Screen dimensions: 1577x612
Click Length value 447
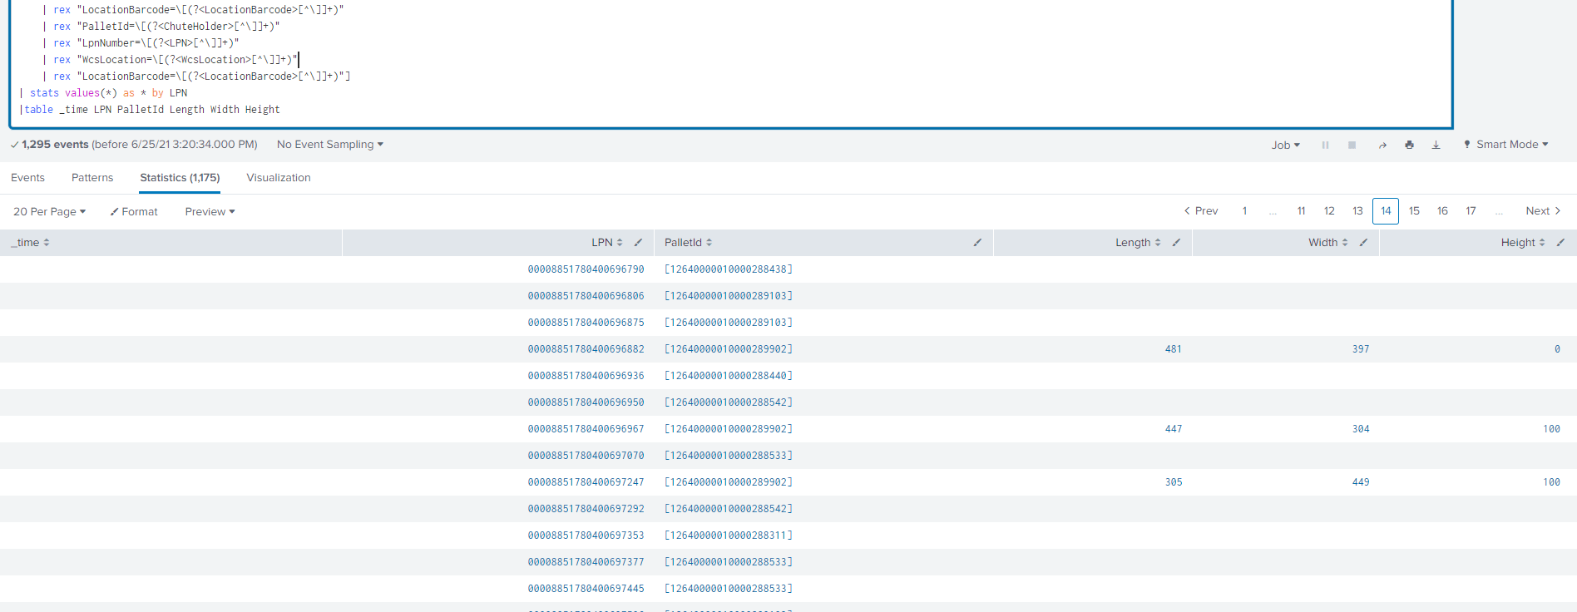[x=1173, y=429]
